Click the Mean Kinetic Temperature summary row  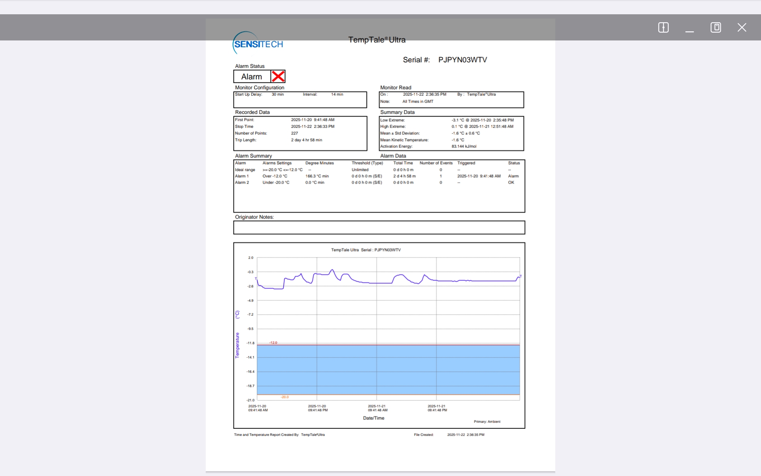(404, 140)
